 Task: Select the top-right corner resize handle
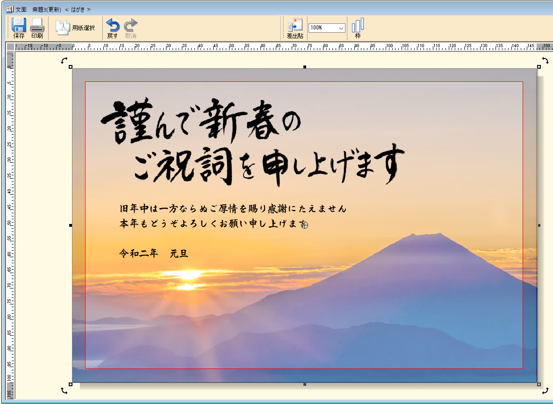pyautogui.click(x=539, y=67)
